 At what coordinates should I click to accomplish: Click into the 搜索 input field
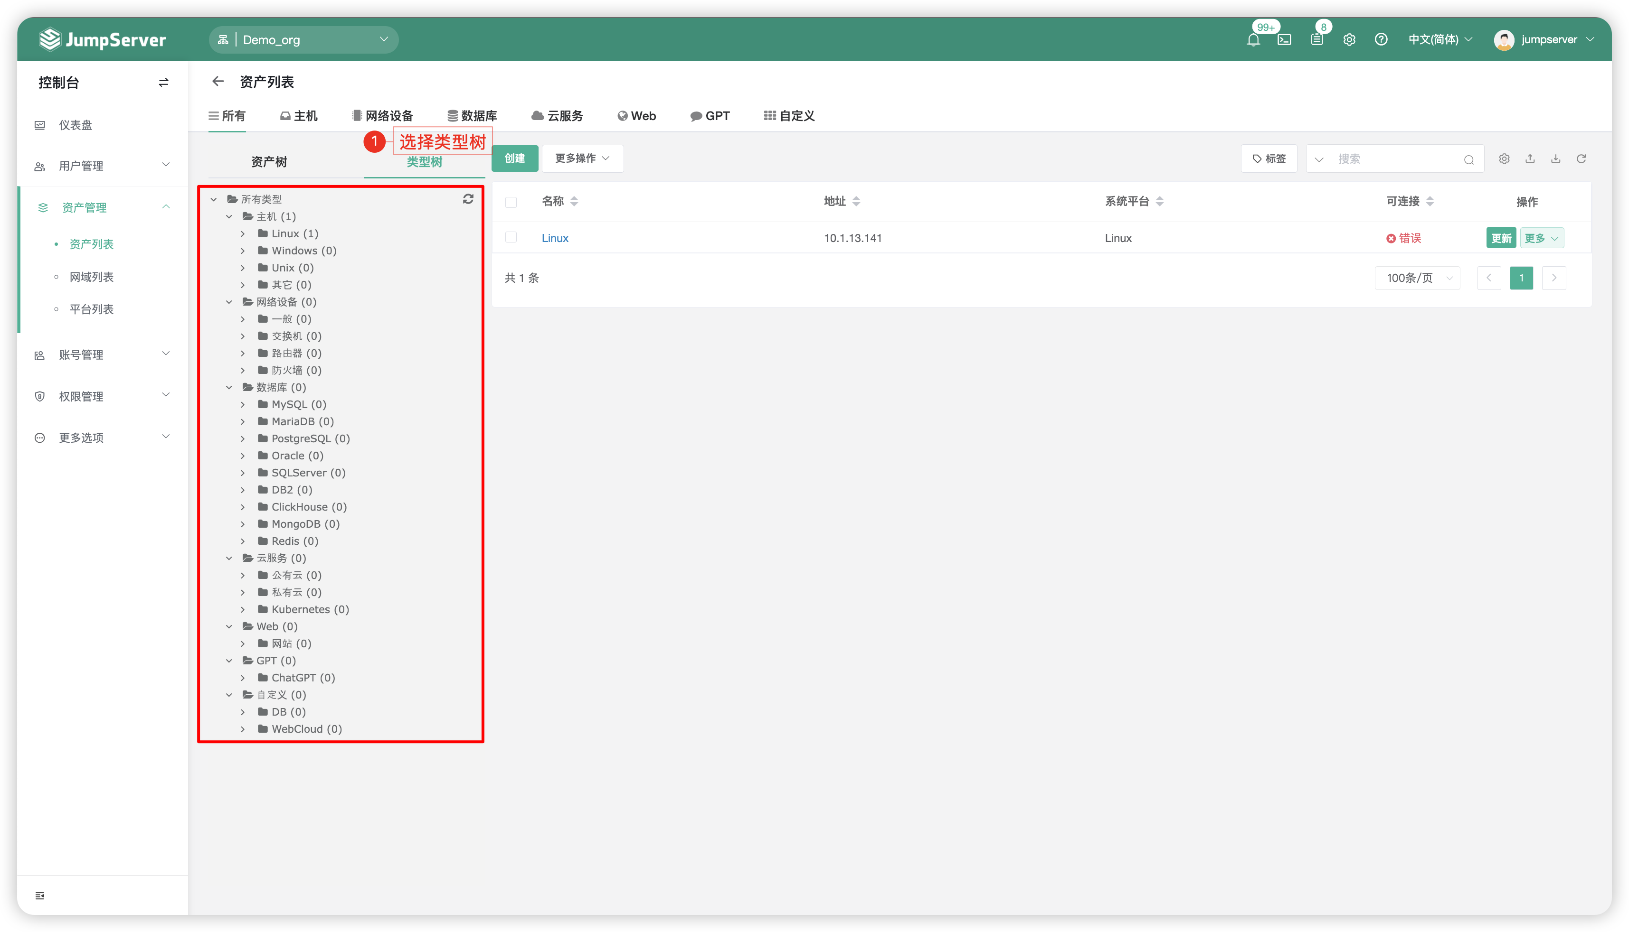coord(1395,159)
